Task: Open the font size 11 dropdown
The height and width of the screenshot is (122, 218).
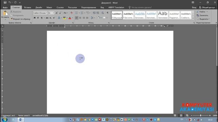Action: click(53, 13)
